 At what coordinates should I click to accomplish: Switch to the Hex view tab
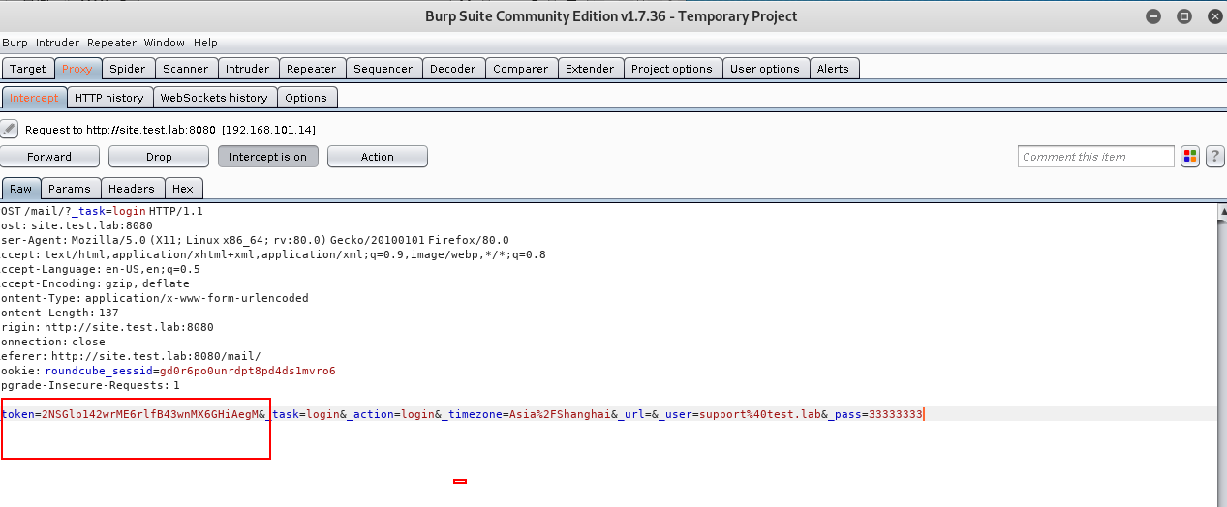coord(183,189)
